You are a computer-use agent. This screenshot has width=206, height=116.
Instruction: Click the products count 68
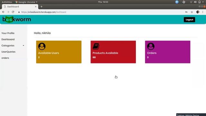point(94,57)
